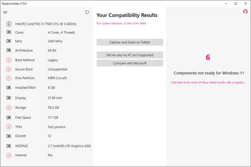Image resolution: width=251 pixels, height=167 pixels.
Task: Open the GitHub icon link
Action: click(x=245, y=12)
